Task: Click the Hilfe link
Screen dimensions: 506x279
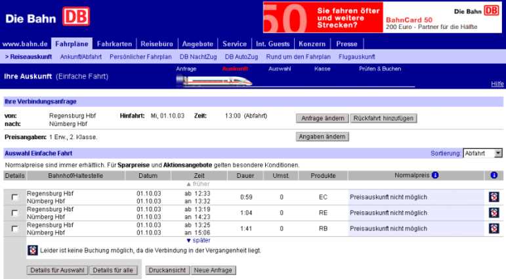Action: coord(497,84)
